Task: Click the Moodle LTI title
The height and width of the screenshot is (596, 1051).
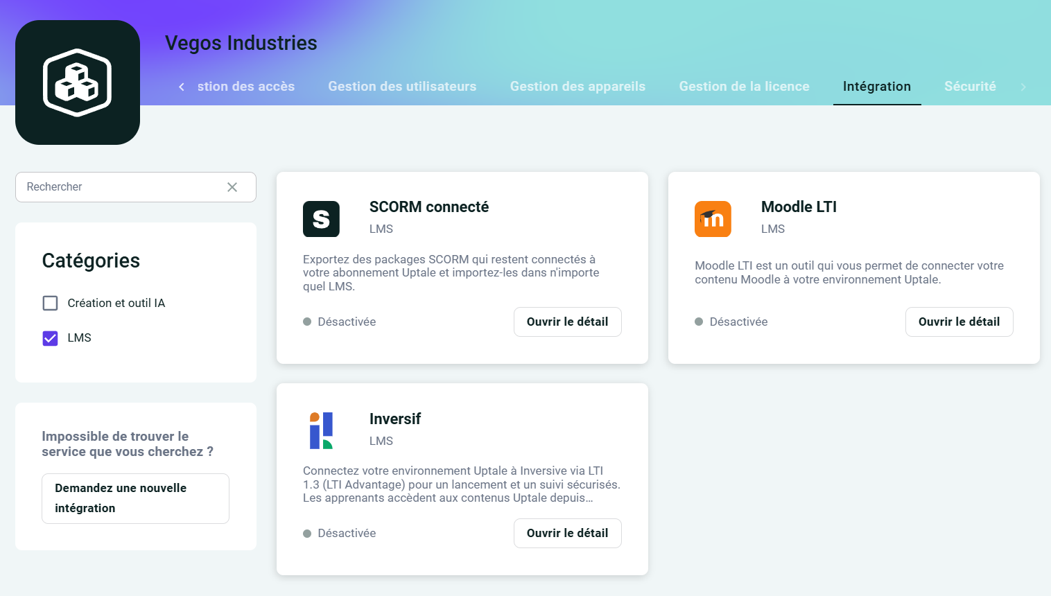Action: (x=799, y=207)
